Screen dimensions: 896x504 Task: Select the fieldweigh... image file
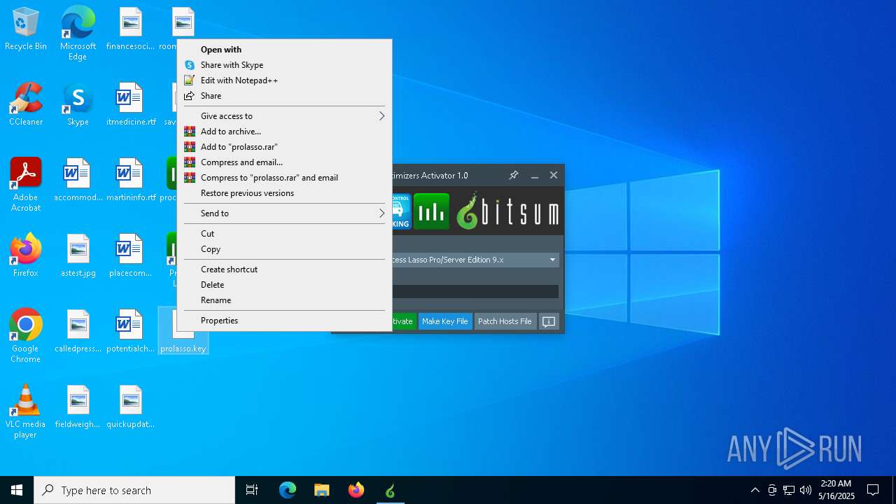(x=78, y=407)
